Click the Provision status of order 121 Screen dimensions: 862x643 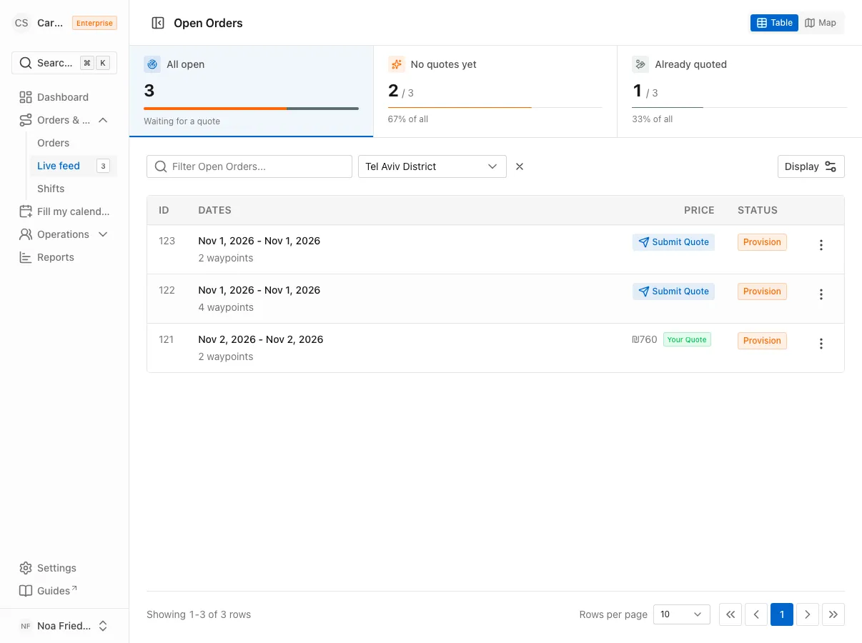pos(762,341)
